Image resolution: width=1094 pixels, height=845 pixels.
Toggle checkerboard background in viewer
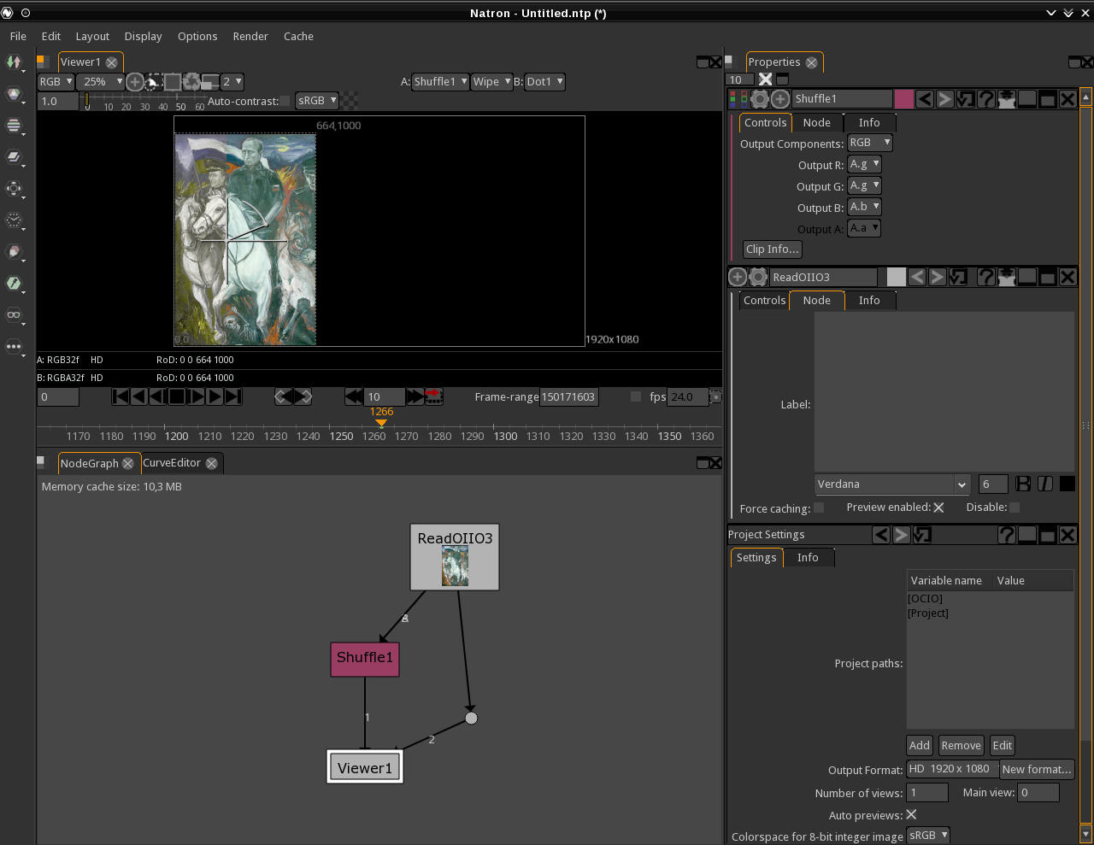pos(350,101)
